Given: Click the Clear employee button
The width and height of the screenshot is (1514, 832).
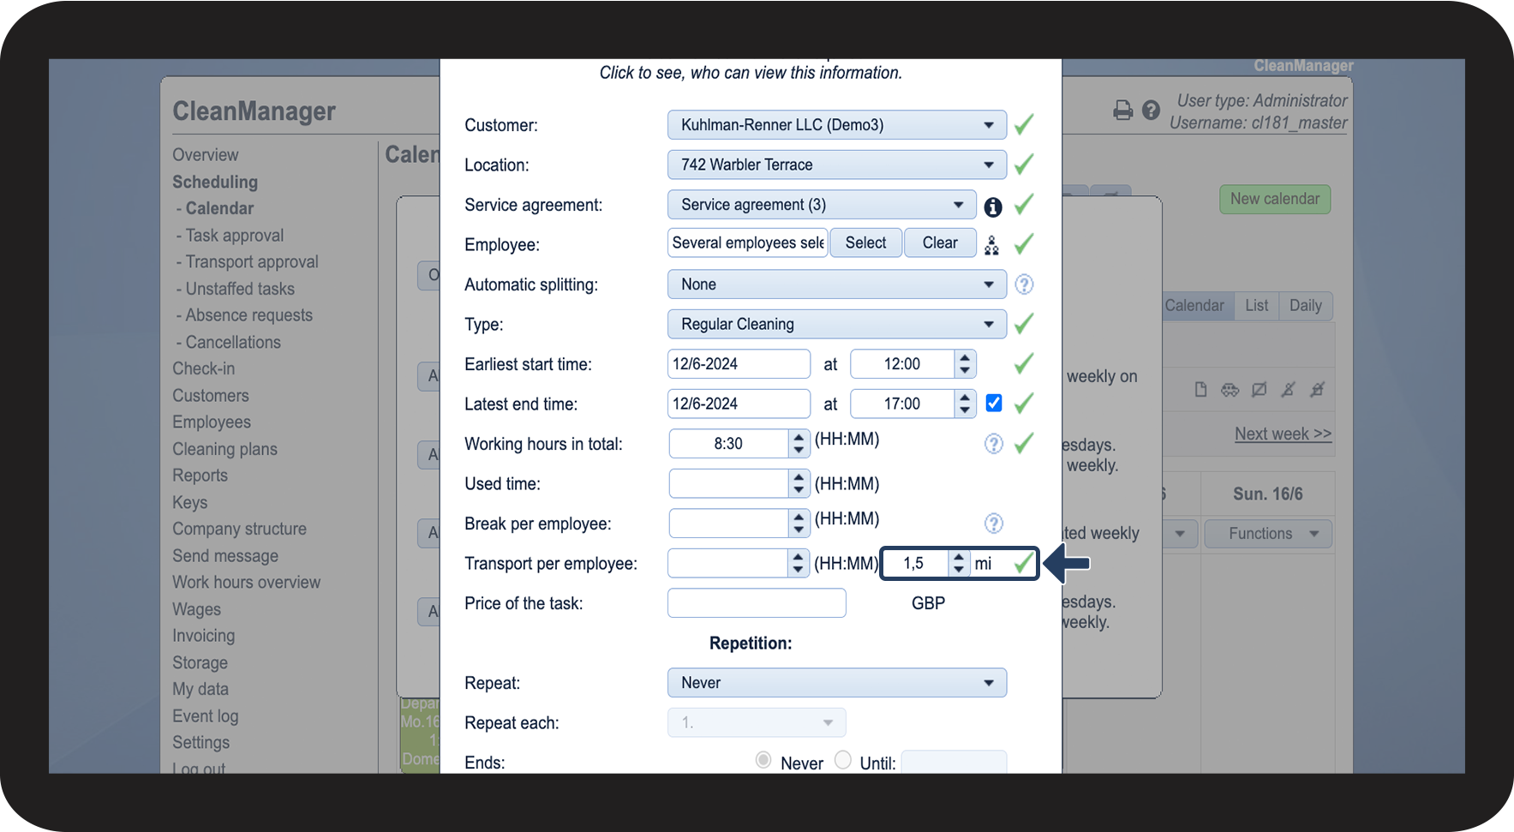Looking at the screenshot, I should point(940,242).
